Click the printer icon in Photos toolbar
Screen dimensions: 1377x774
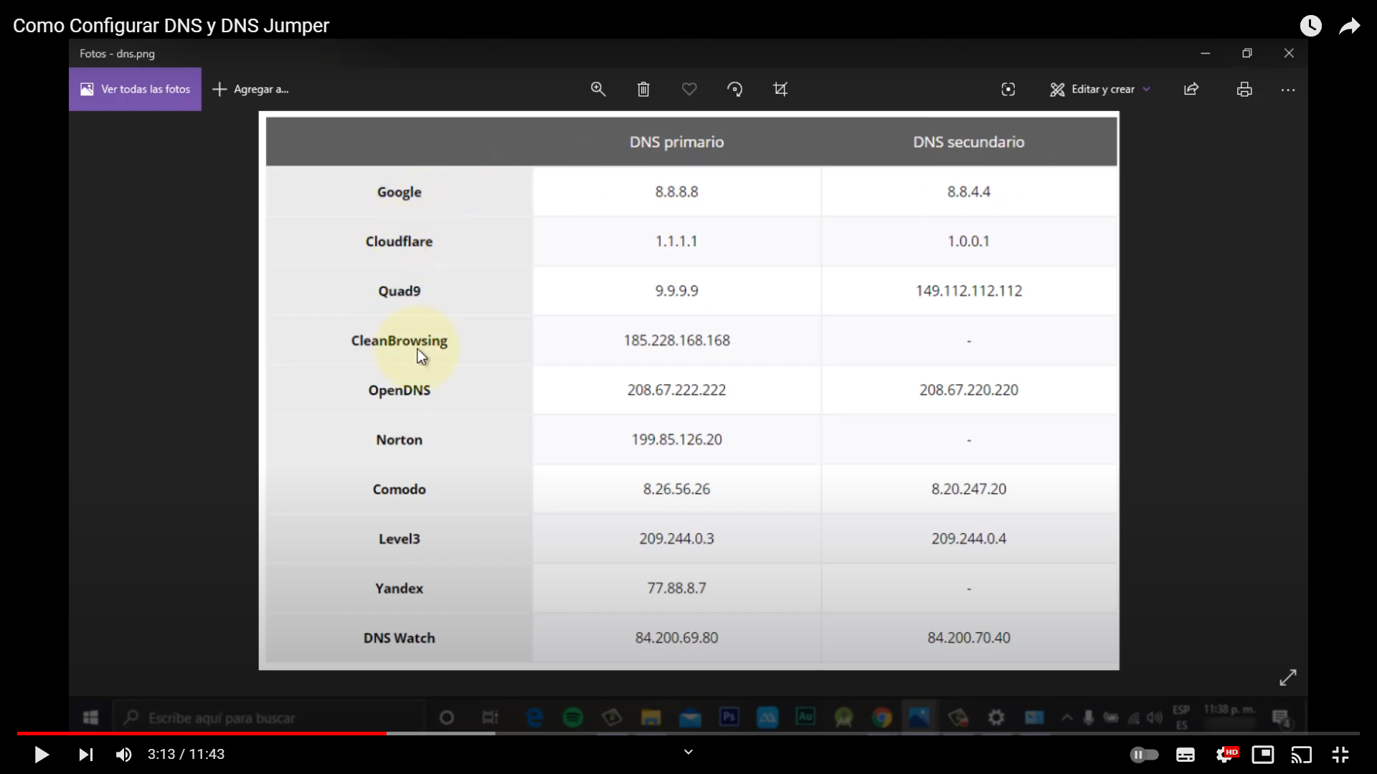1244,89
